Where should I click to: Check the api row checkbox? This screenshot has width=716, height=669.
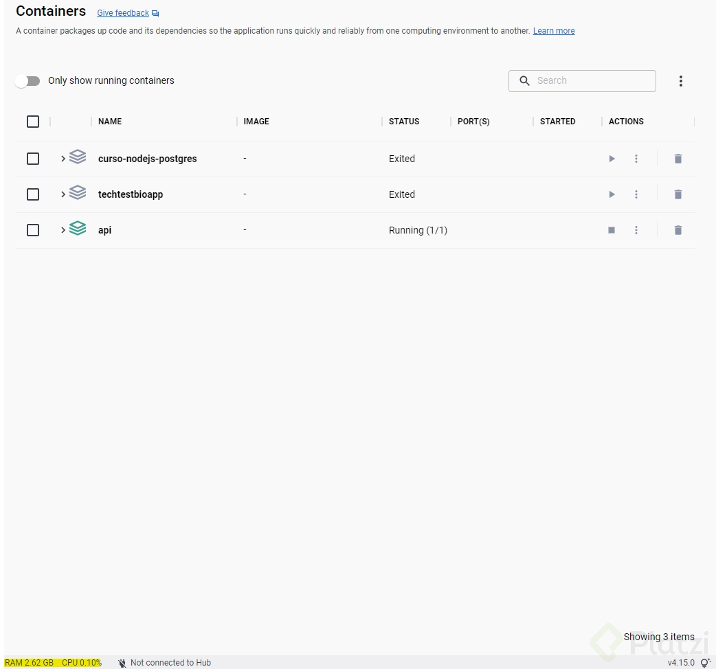coord(33,230)
